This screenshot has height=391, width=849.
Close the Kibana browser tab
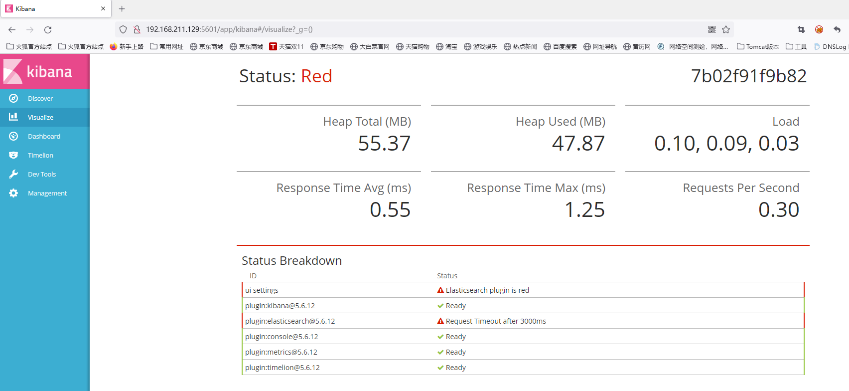point(103,8)
